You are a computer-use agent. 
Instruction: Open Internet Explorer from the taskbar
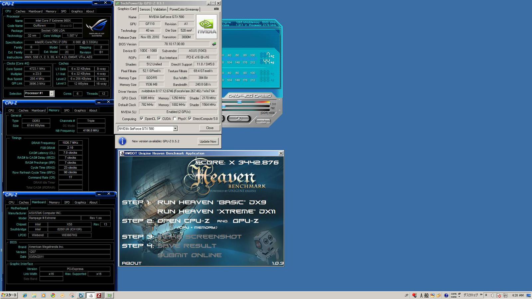click(25, 295)
